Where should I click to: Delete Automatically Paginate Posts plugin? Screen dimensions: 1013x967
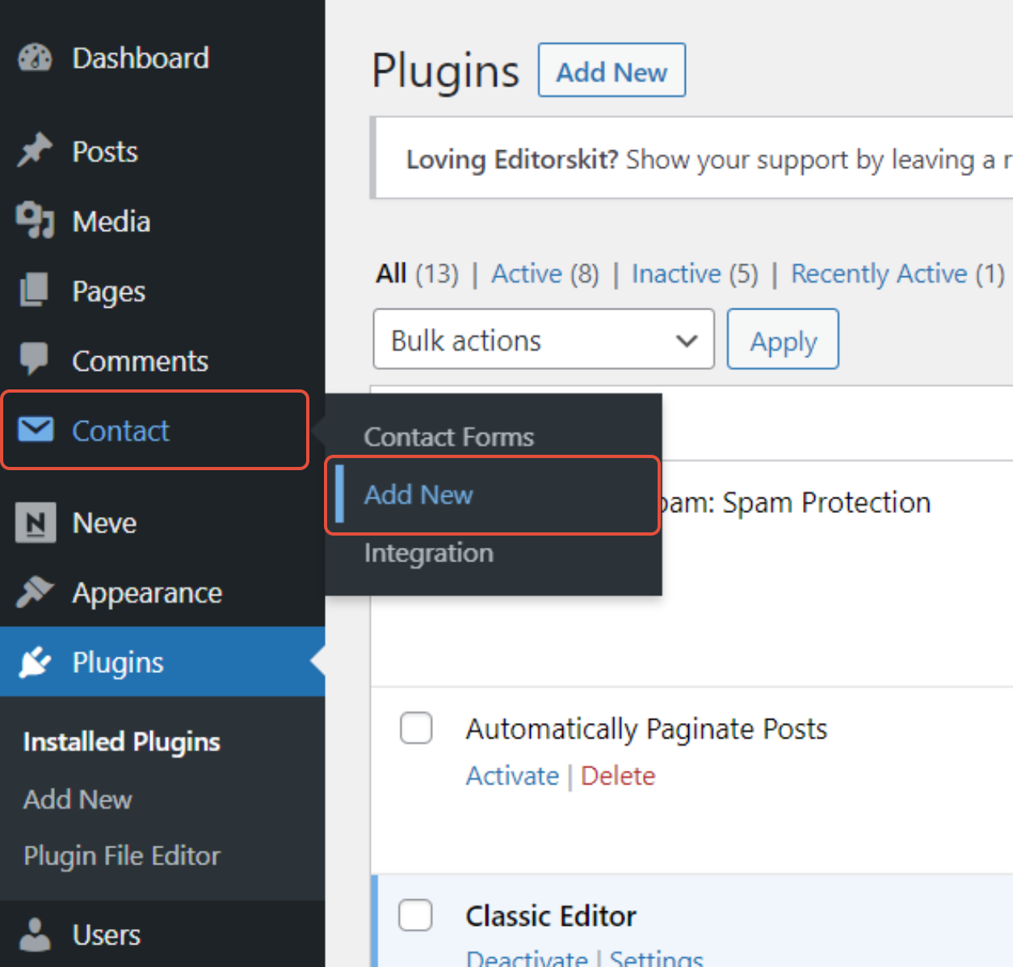click(618, 776)
